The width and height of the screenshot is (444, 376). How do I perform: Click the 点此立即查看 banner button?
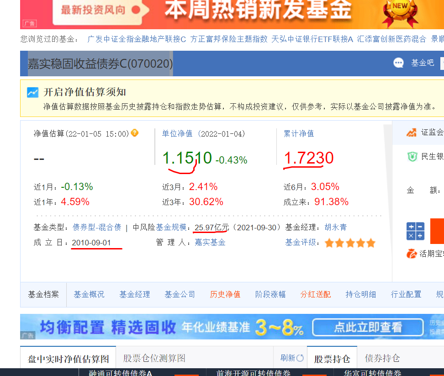(368, 327)
